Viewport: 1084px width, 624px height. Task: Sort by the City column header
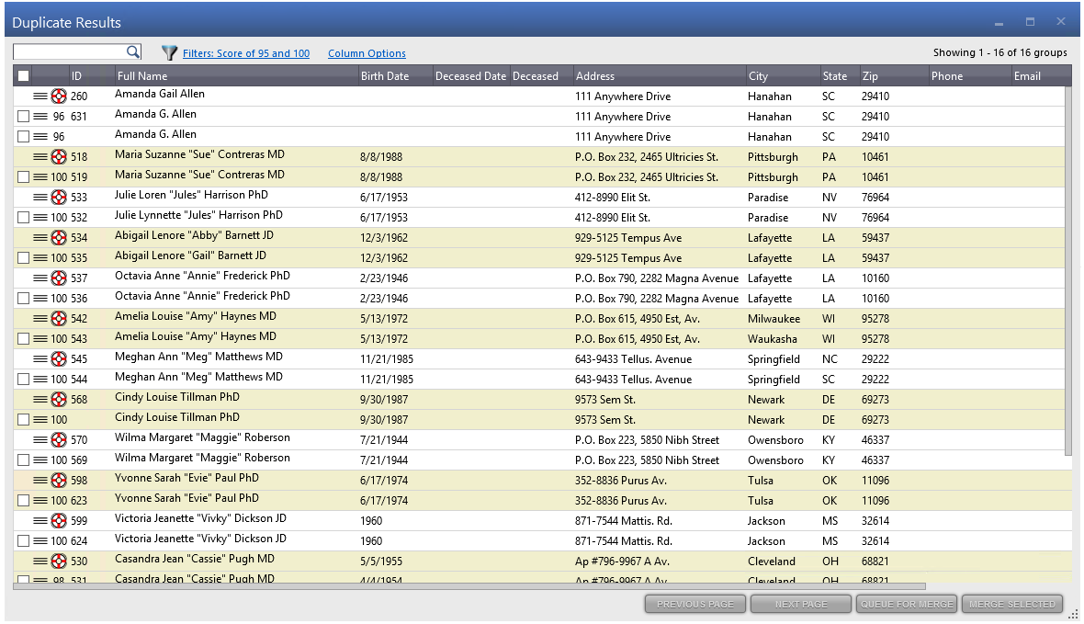(x=782, y=76)
